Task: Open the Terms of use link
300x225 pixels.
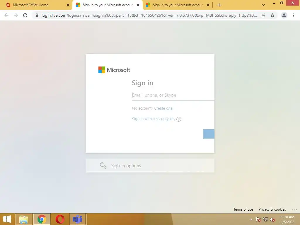Action: (x=243, y=209)
